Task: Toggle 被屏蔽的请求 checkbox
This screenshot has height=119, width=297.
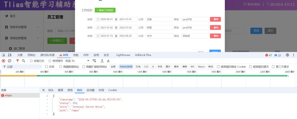Action: tap(250, 67)
